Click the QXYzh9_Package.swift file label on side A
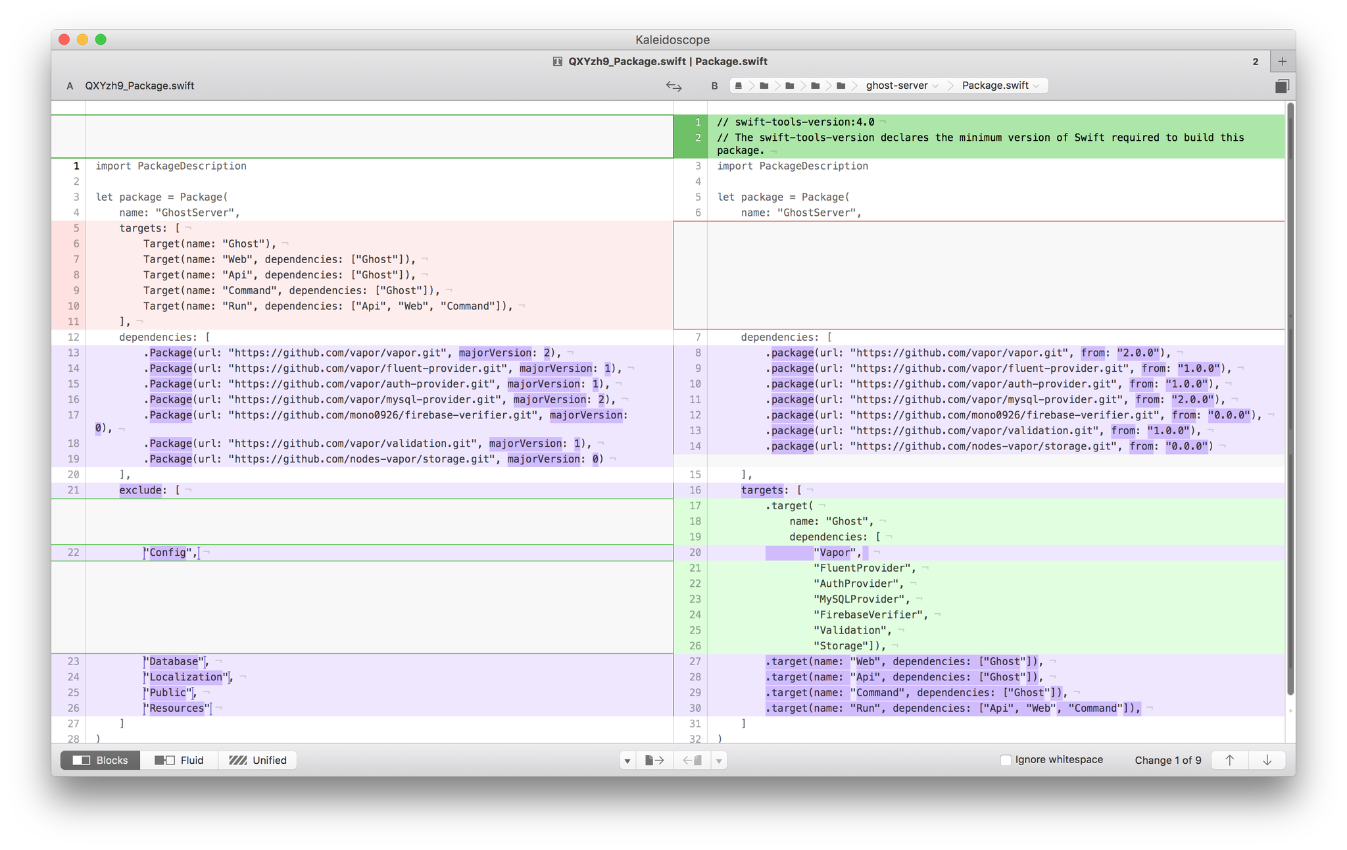 pos(139,86)
